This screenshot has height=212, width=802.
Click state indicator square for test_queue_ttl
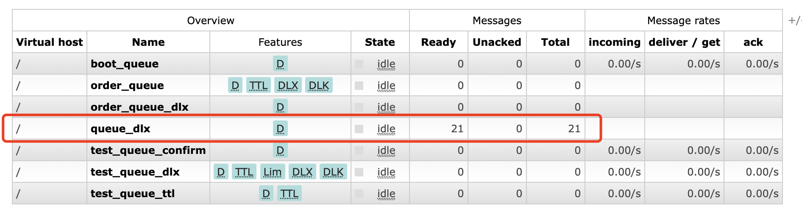(359, 194)
